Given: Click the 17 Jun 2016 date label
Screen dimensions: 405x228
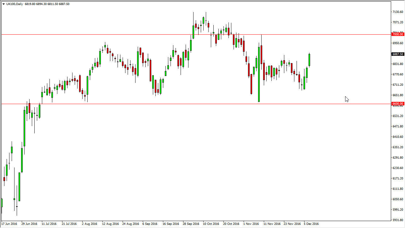Looking at the screenshot, I should [9, 224].
